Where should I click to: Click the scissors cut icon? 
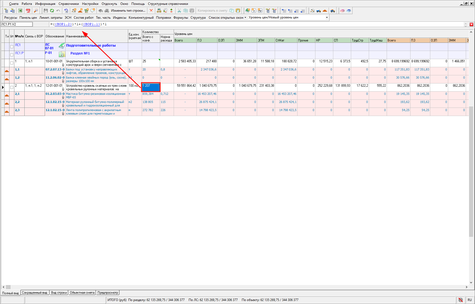click(x=179, y=11)
